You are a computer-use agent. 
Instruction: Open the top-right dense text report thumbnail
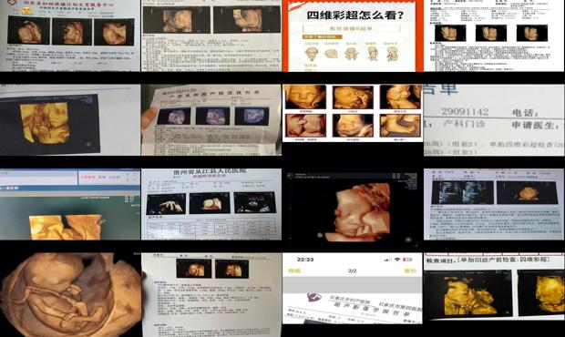[x=494, y=36]
